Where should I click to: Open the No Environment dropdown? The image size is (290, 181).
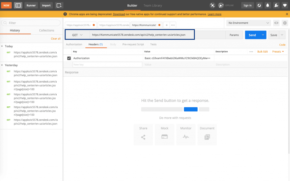coord(249,23)
